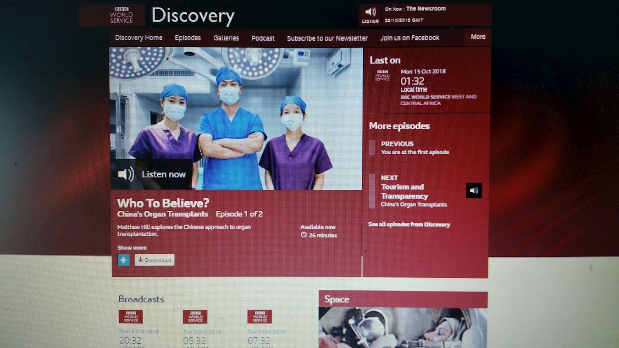Screen dimensions: 619x348
Task: Go to the Episodes page
Action: [x=188, y=38]
